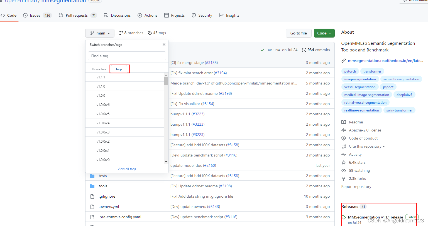Click the .gitignore file icon

92,197
